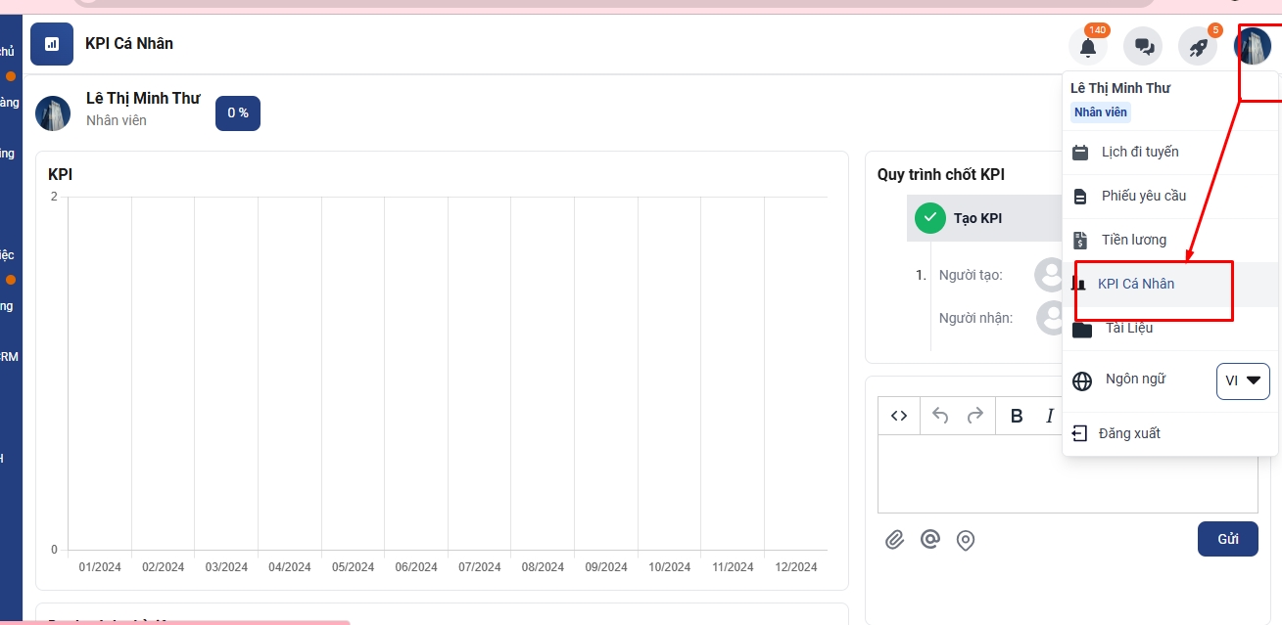Viewport: 1282px width, 625px height.
Task: Click the undo arrow in editor
Action: 940,416
